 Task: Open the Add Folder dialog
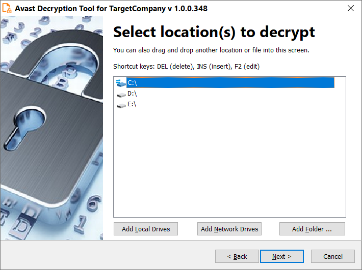click(312, 229)
